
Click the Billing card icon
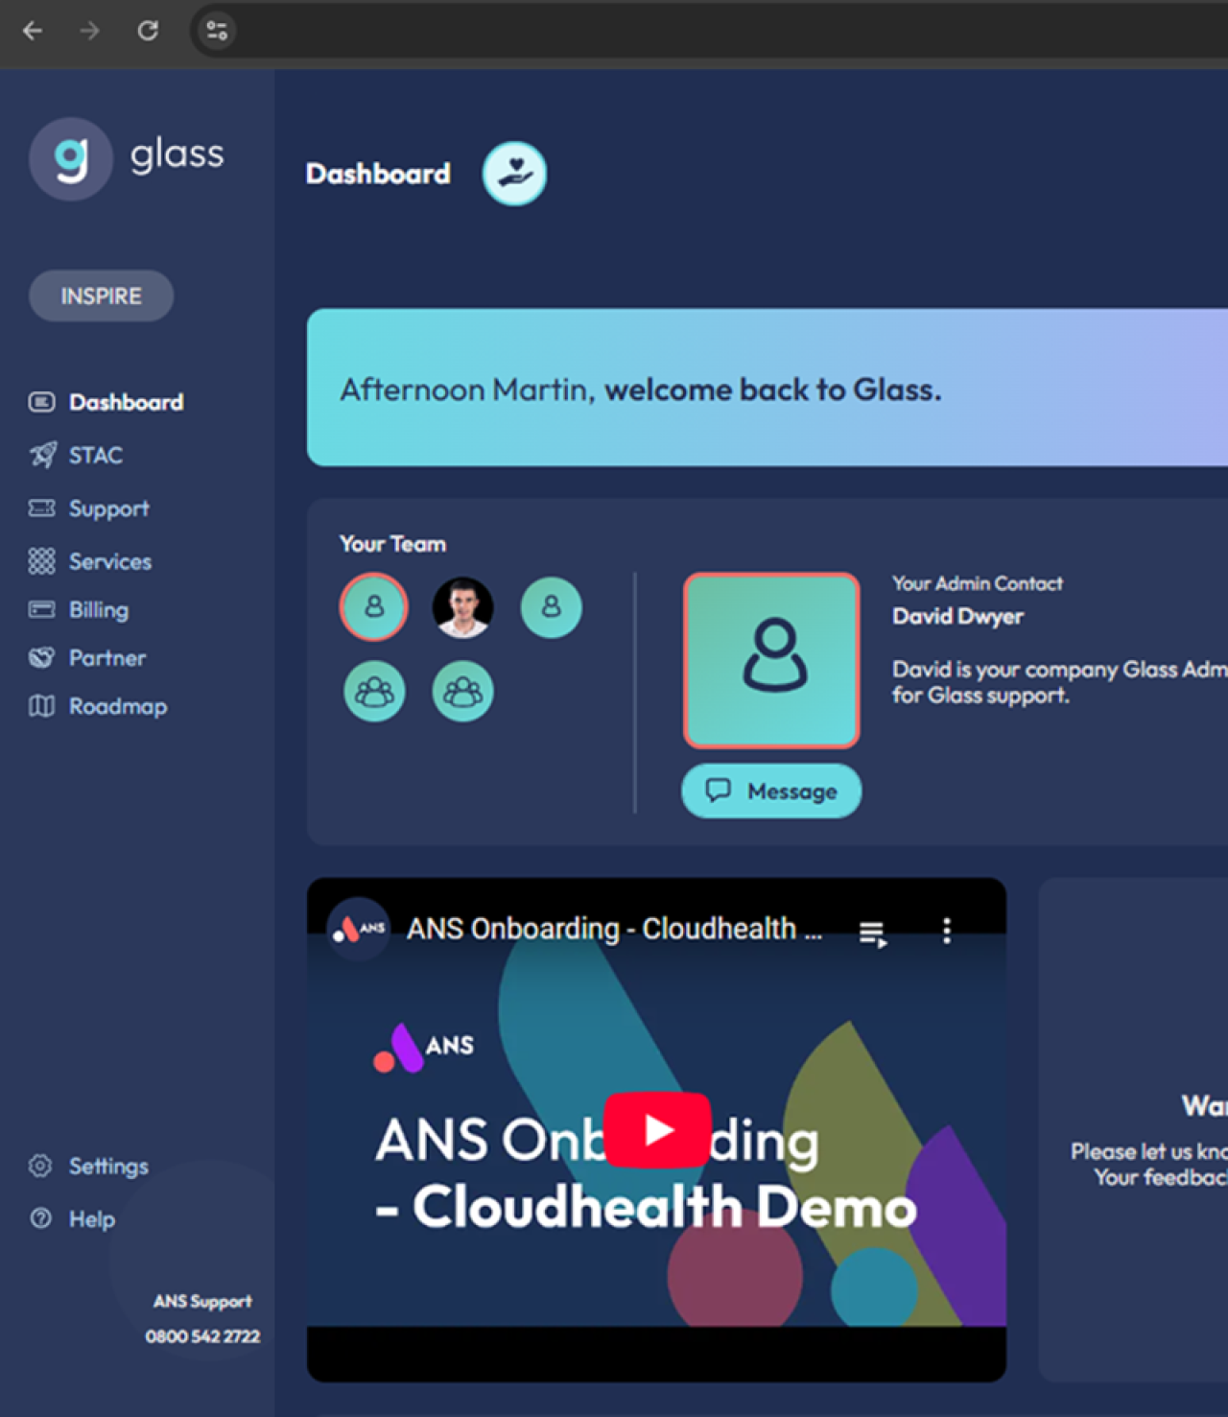pyautogui.click(x=41, y=609)
